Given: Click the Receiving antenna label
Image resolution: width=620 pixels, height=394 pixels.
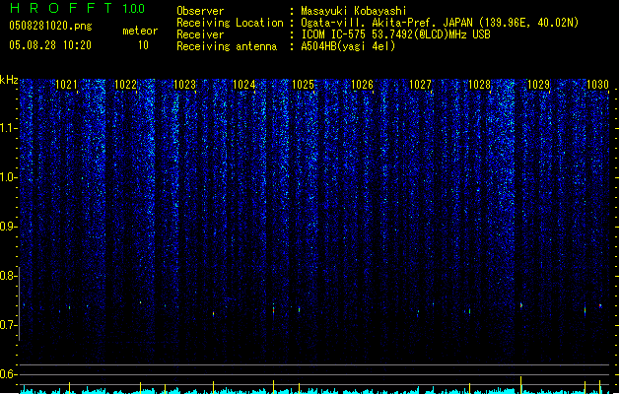Looking at the screenshot, I should (x=227, y=46).
